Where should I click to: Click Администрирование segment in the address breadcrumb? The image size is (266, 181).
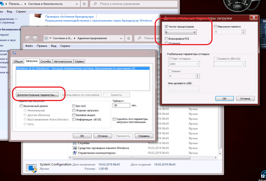pyautogui.click(x=92, y=38)
